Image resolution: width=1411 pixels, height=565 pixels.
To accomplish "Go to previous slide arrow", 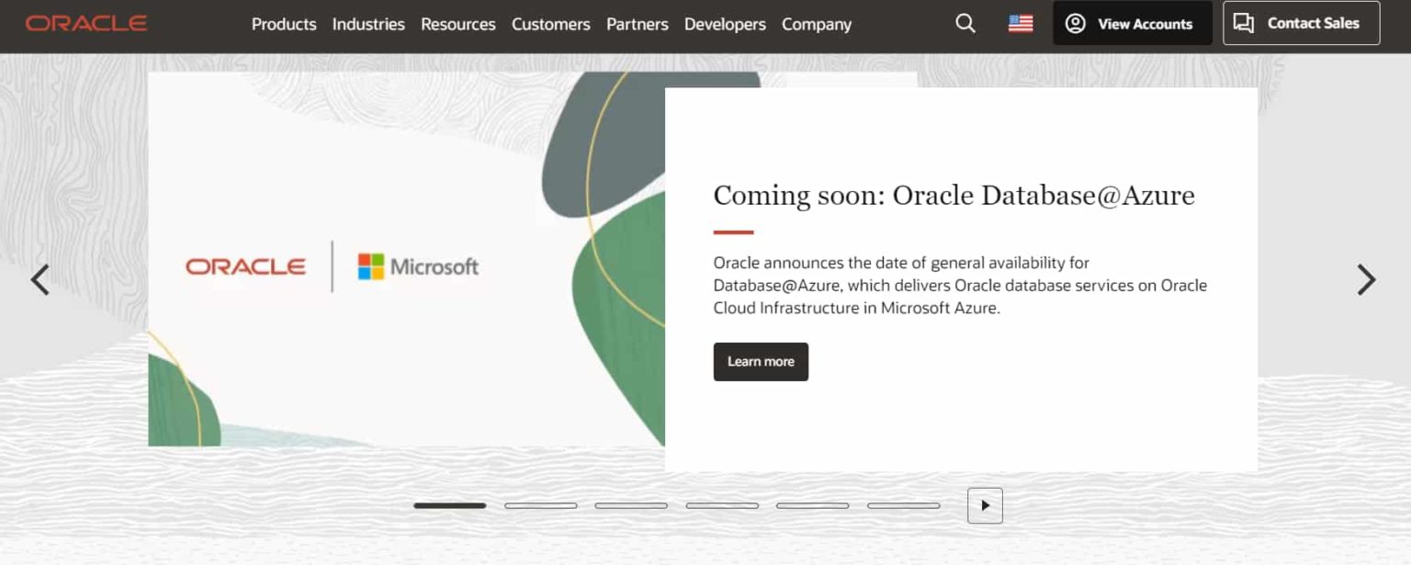I will pos(40,279).
